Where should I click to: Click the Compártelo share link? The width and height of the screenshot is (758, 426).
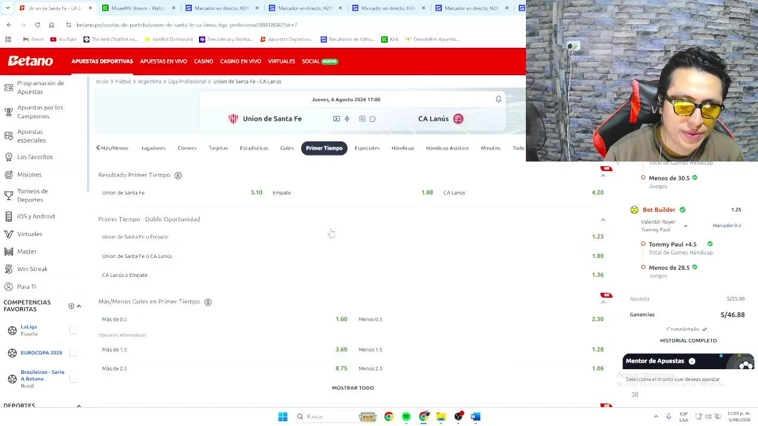point(686,330)
